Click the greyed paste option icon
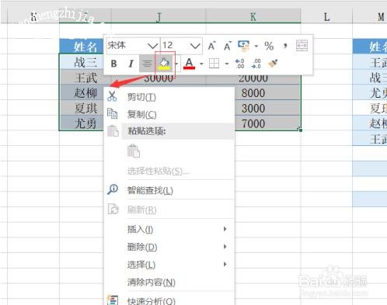 (134, 151)
